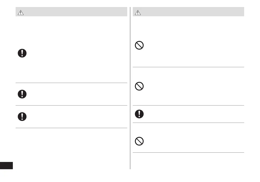Click the middle exclamation icon in left column
The image size is (260, 182).
[x=22, y=94]
